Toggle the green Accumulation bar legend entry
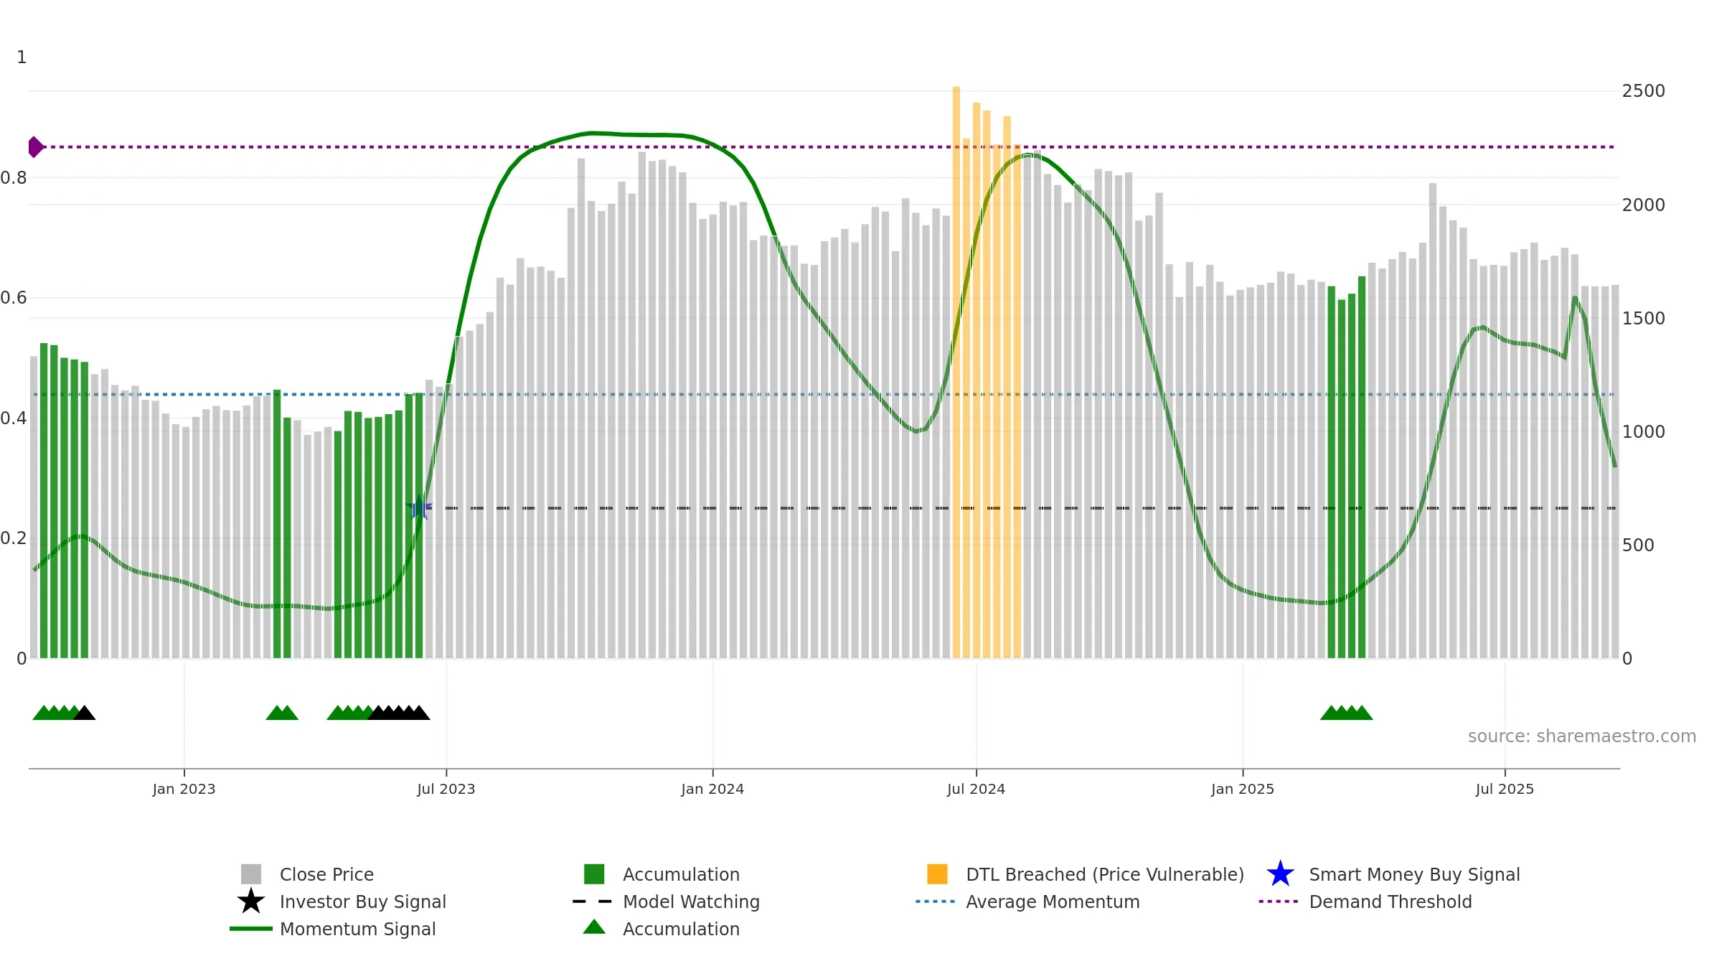Viewport: 1722px width, 969px height. (594, 874)
